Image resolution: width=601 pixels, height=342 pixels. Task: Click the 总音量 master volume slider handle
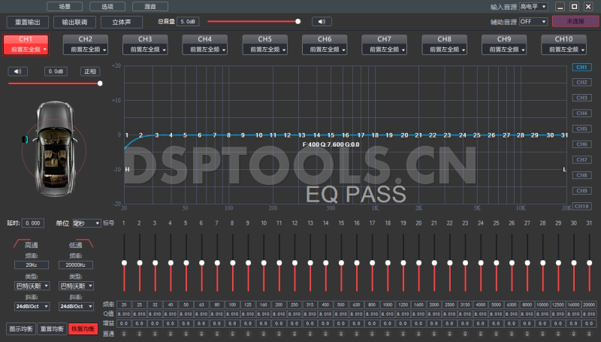pyautogui.click(x=298, y=22)
